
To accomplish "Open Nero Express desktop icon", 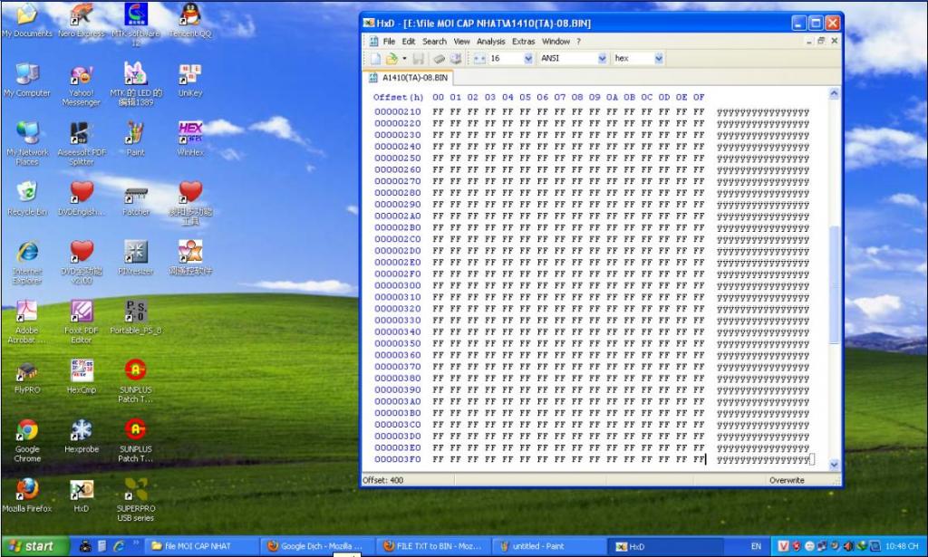I will point(81,21).
